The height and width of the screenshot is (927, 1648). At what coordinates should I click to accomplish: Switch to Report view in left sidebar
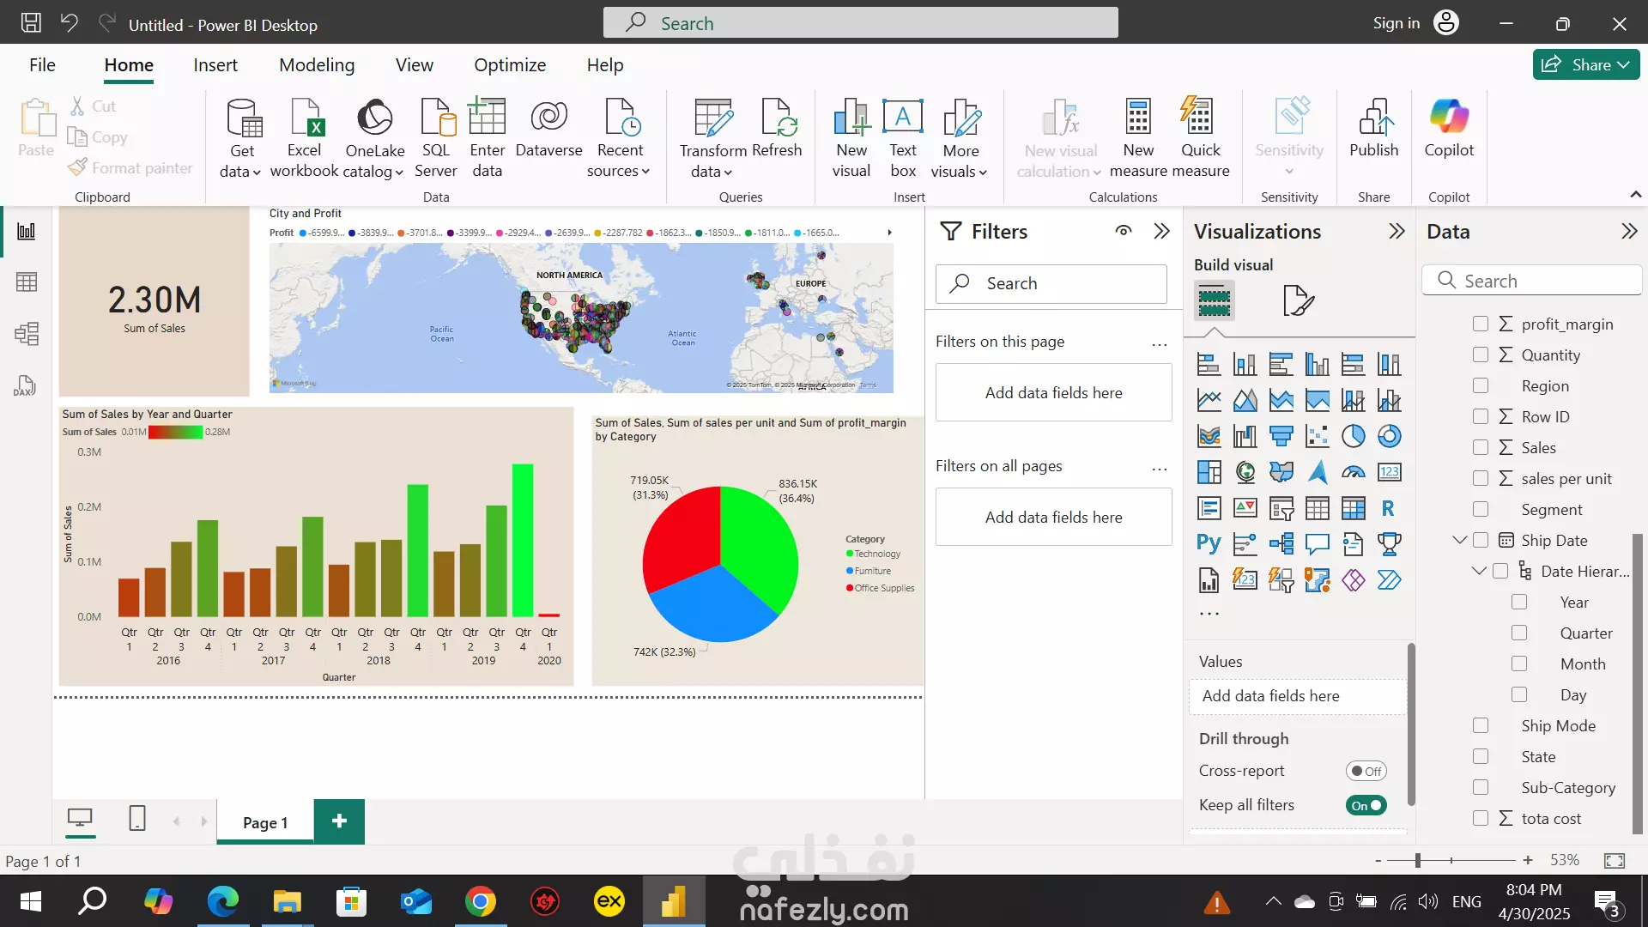(x=27, y=231)
